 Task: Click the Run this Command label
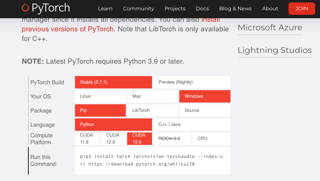[44, 160]
